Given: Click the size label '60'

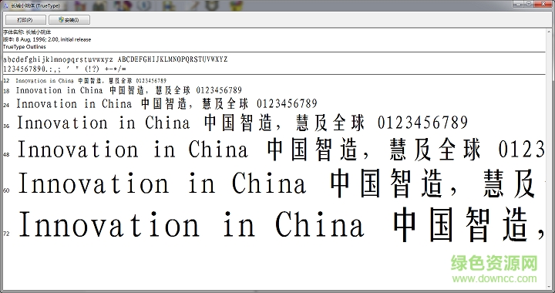Looking at the screenshot, I should [6, 190].
